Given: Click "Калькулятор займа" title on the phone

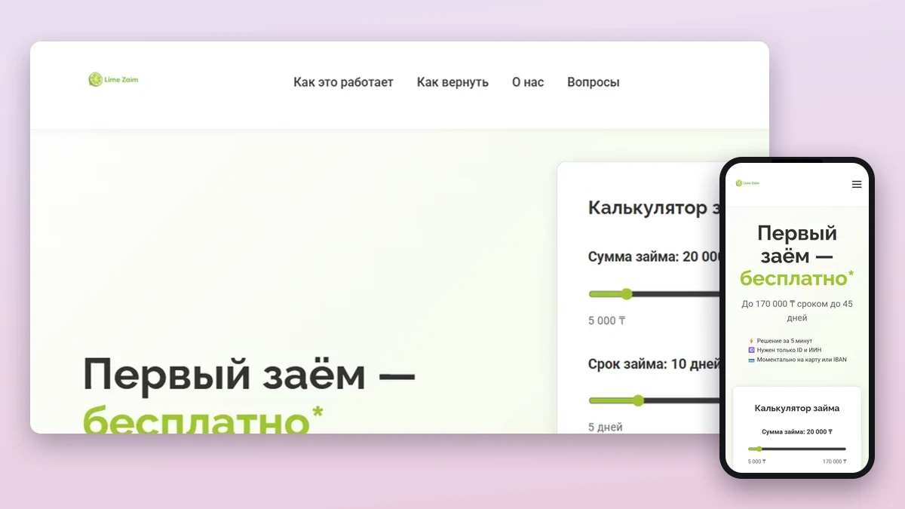Looking at the screenshot, I should [x=797, y=408].
